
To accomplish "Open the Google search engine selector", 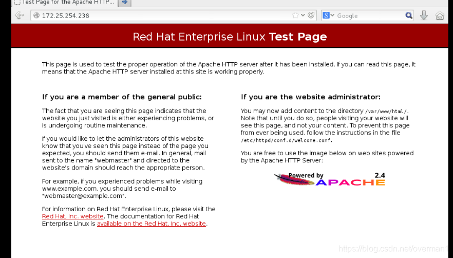I will click(328, 15).
